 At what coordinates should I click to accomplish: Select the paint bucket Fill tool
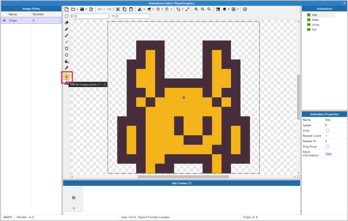click(x=67, y=61)
